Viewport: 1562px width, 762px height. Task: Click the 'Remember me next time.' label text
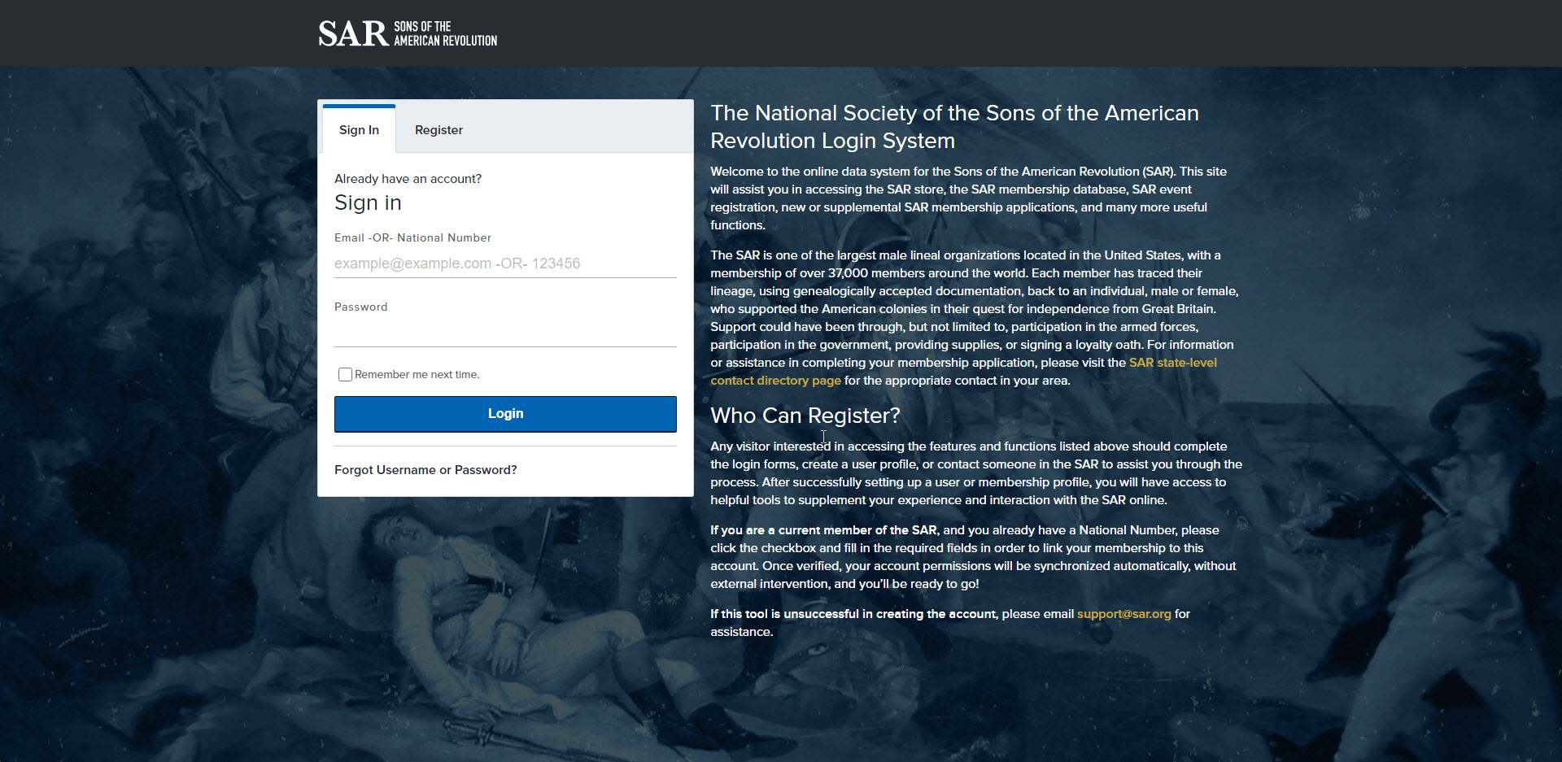coord(417,374)
